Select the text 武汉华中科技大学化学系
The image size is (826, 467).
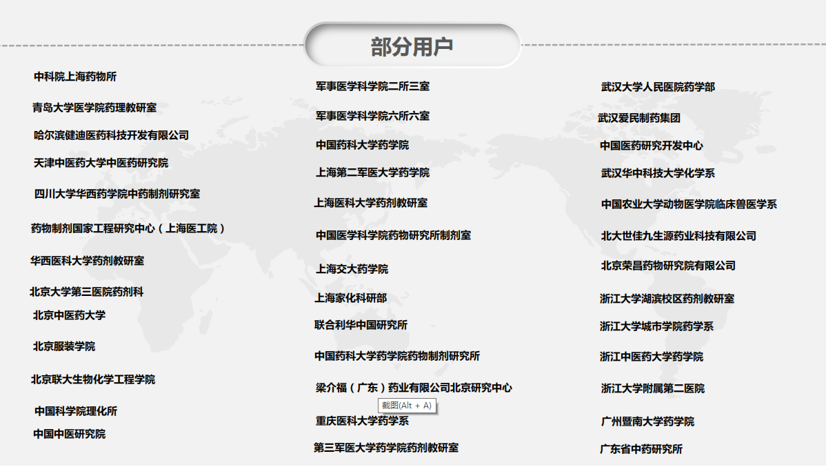coord(658,173)
